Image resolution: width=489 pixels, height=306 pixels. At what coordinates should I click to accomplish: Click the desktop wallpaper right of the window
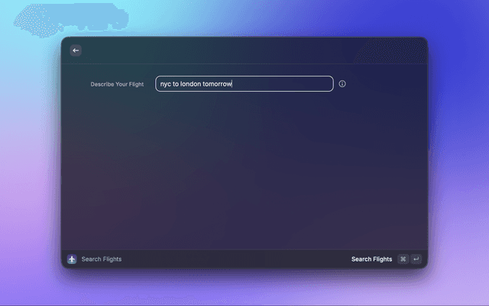coord(458,153)
